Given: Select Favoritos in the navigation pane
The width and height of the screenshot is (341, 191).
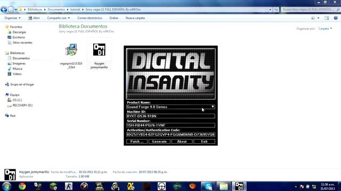Looking at the screenshot, I should click(14, 27).
